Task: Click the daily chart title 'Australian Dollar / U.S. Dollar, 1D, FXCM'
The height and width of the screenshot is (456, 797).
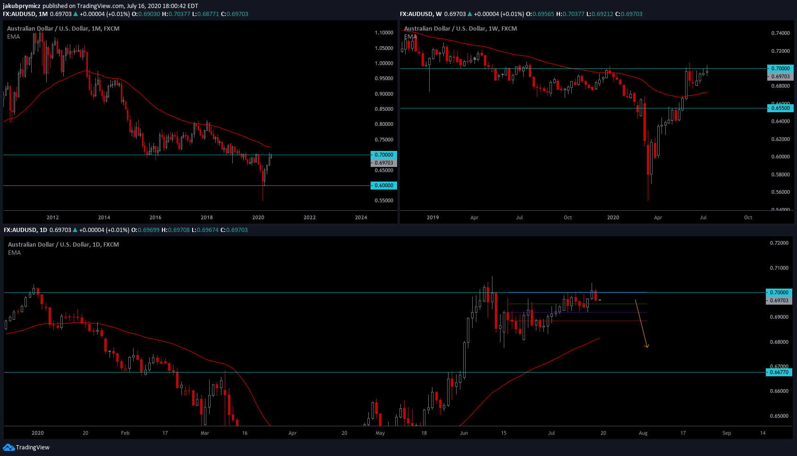Action: coord(63,245)
